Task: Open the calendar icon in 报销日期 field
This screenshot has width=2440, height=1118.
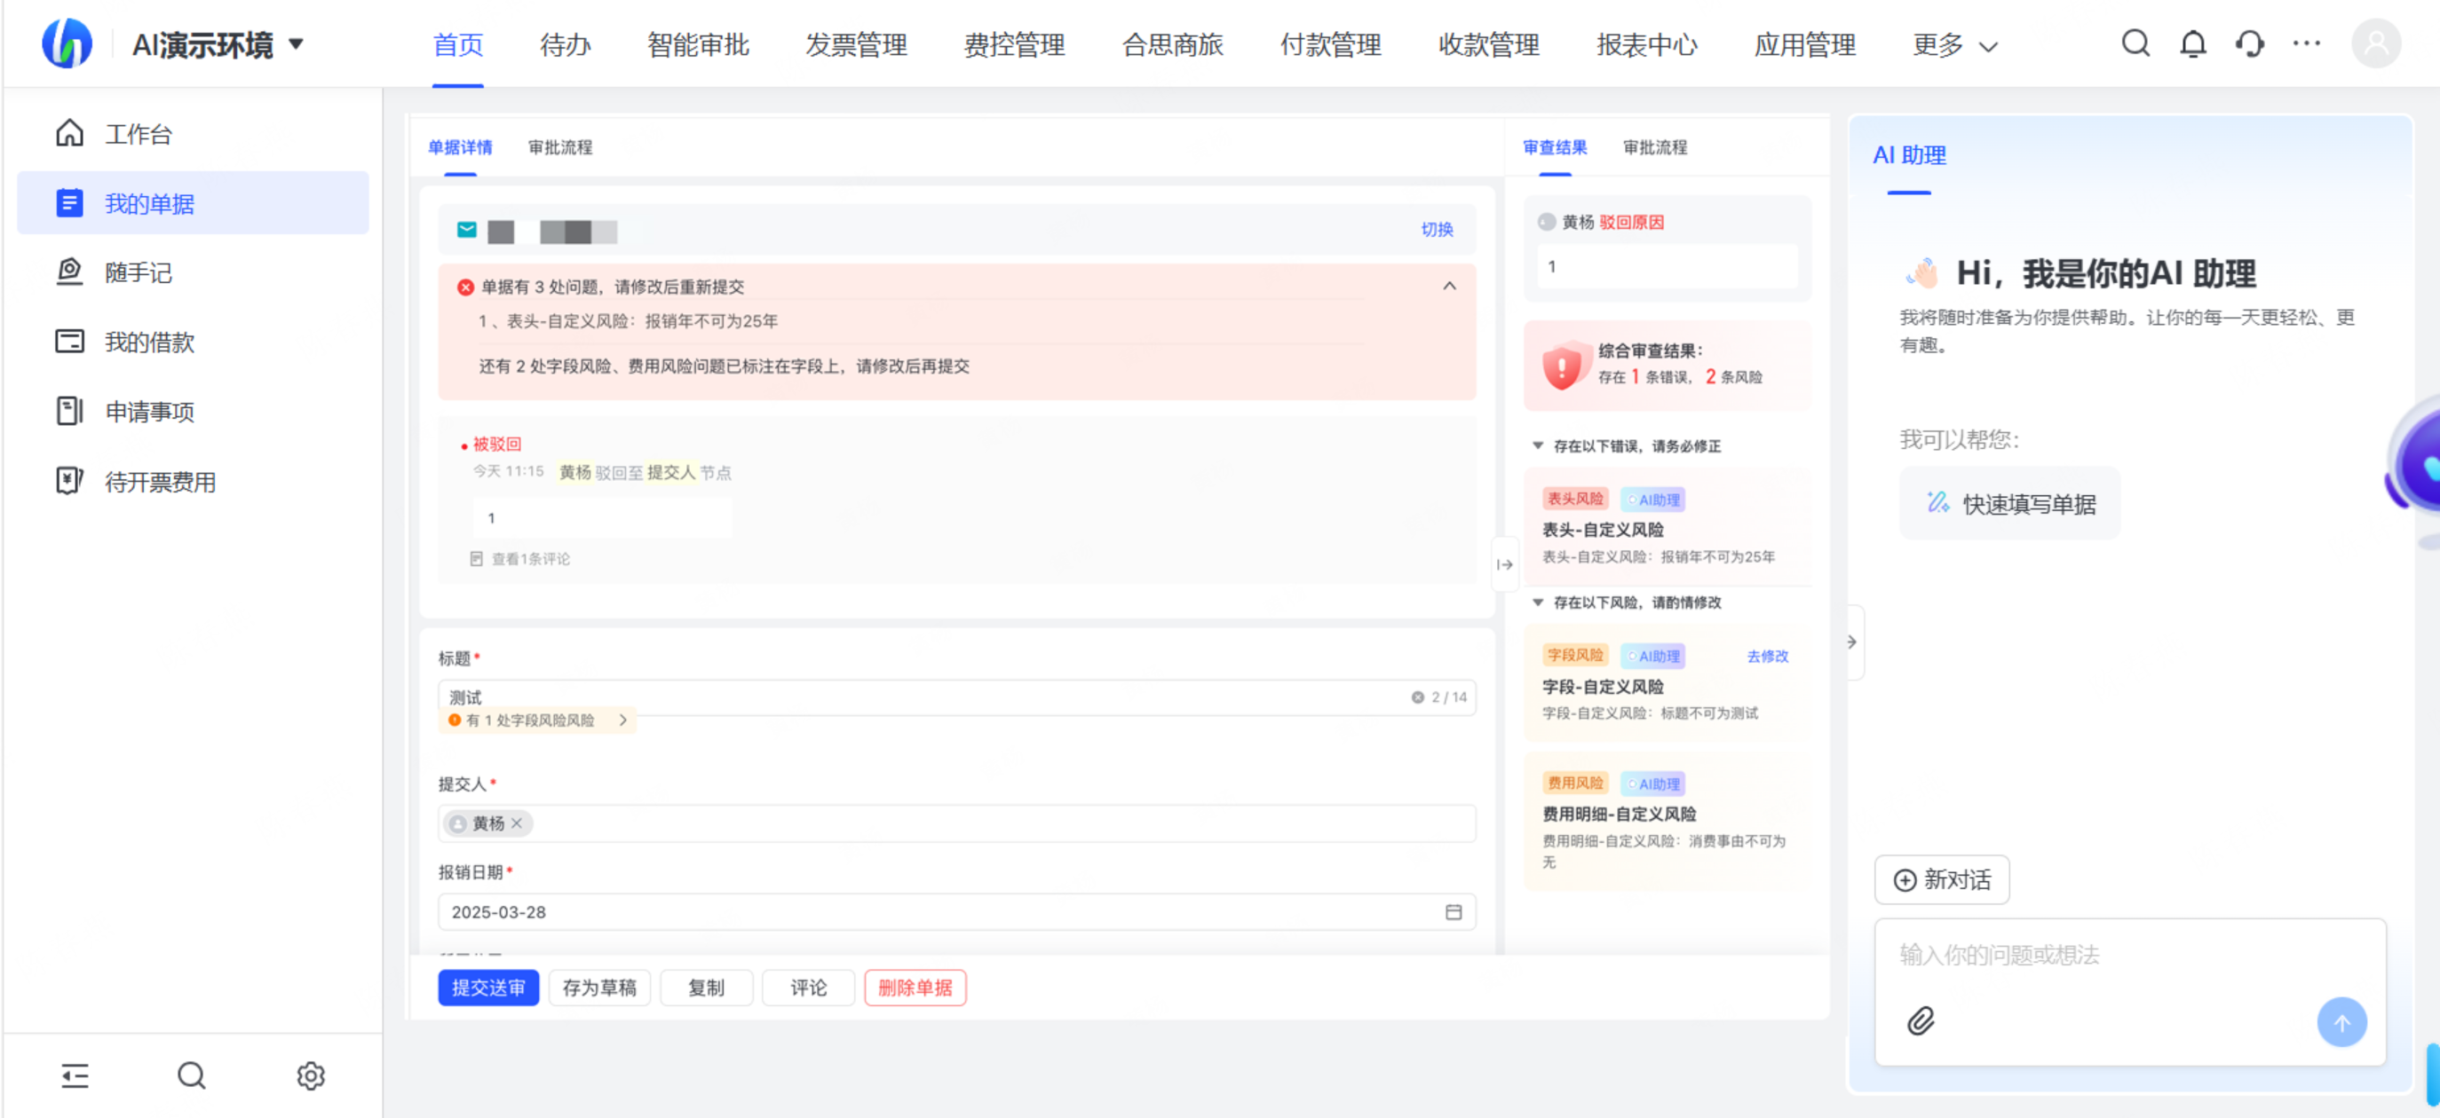Action: pos(1453,911)
